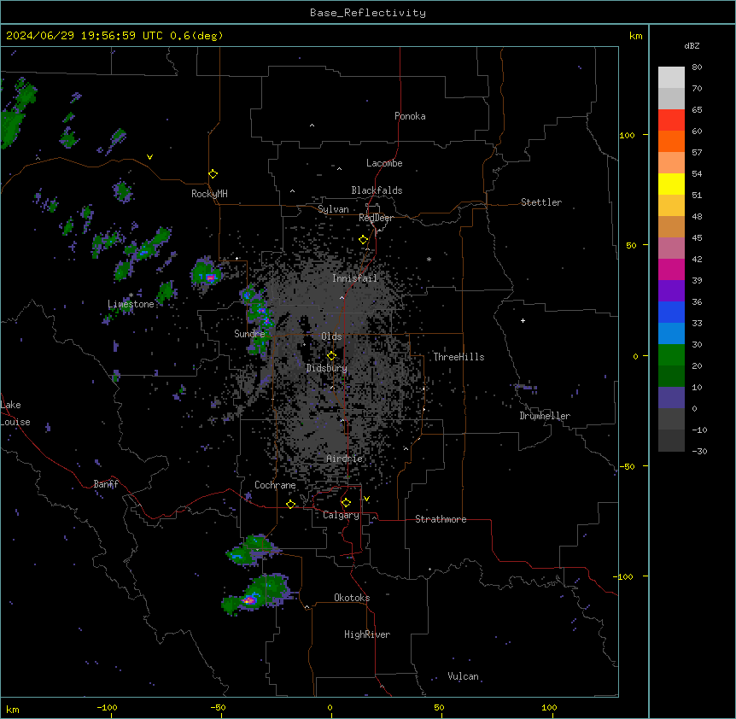
Task: Click the Strathmore label
Action: click(441, 519)
